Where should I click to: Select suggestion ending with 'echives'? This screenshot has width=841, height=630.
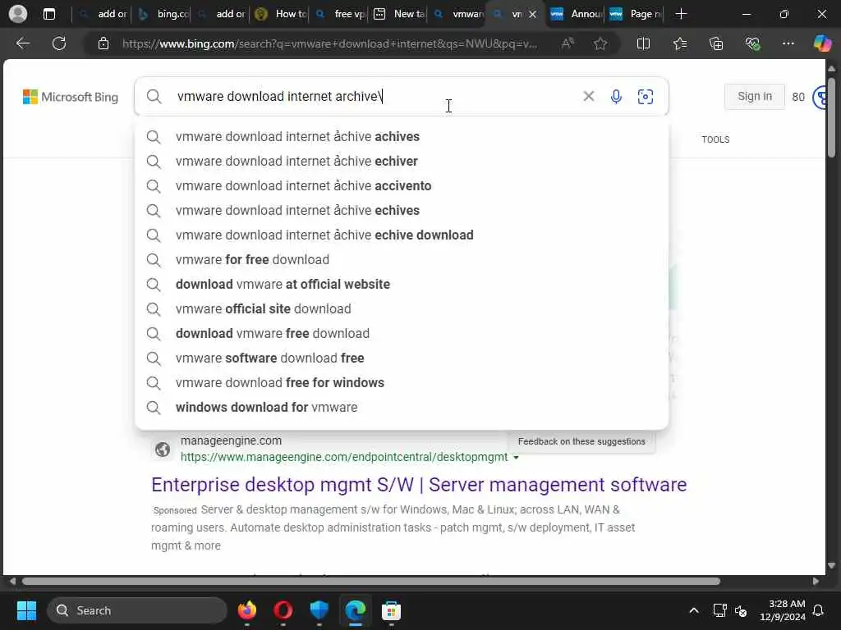click(x=402, y=211)
